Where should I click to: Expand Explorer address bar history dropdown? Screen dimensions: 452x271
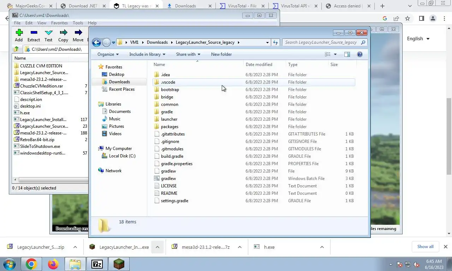[x=267, y=42]
